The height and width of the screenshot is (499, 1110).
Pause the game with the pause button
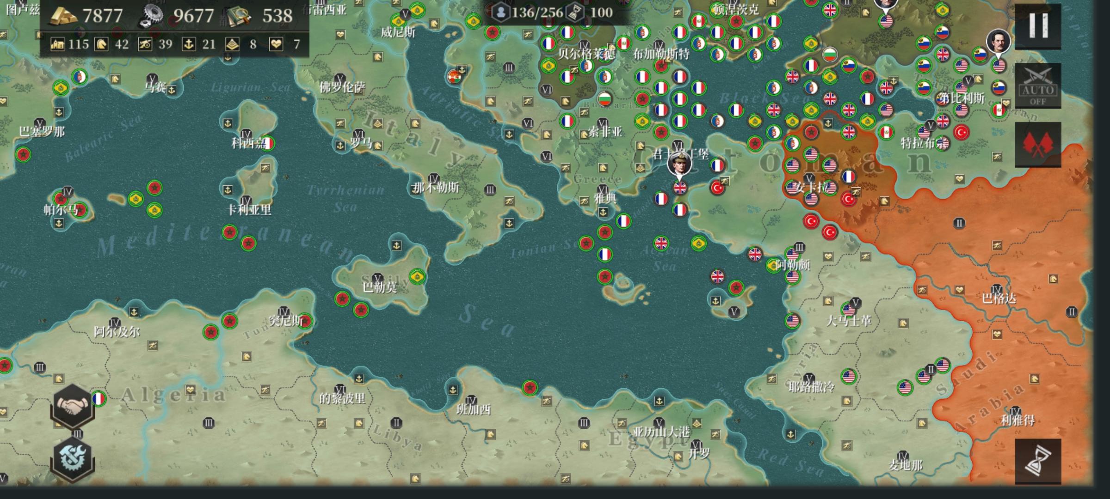coord(1037,26)
